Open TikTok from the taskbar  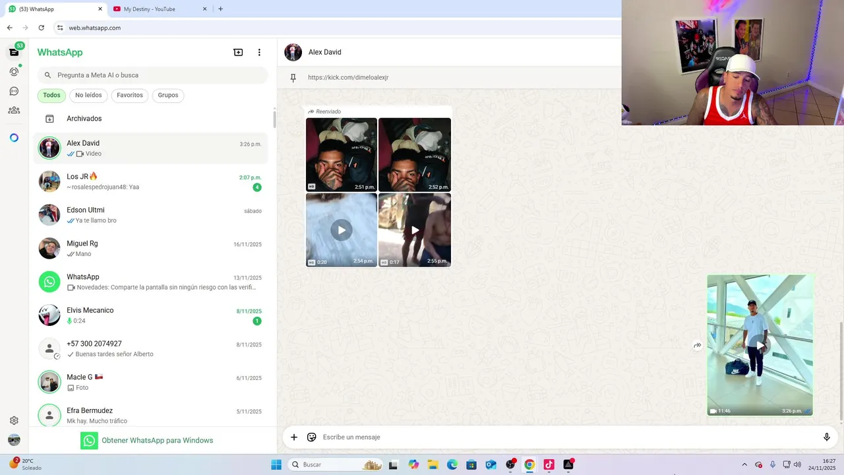pos(549,464)
